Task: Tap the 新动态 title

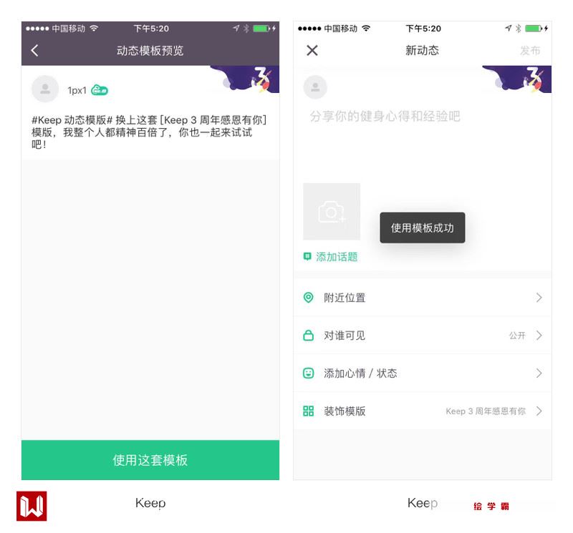Action: [x=422, y=50]
